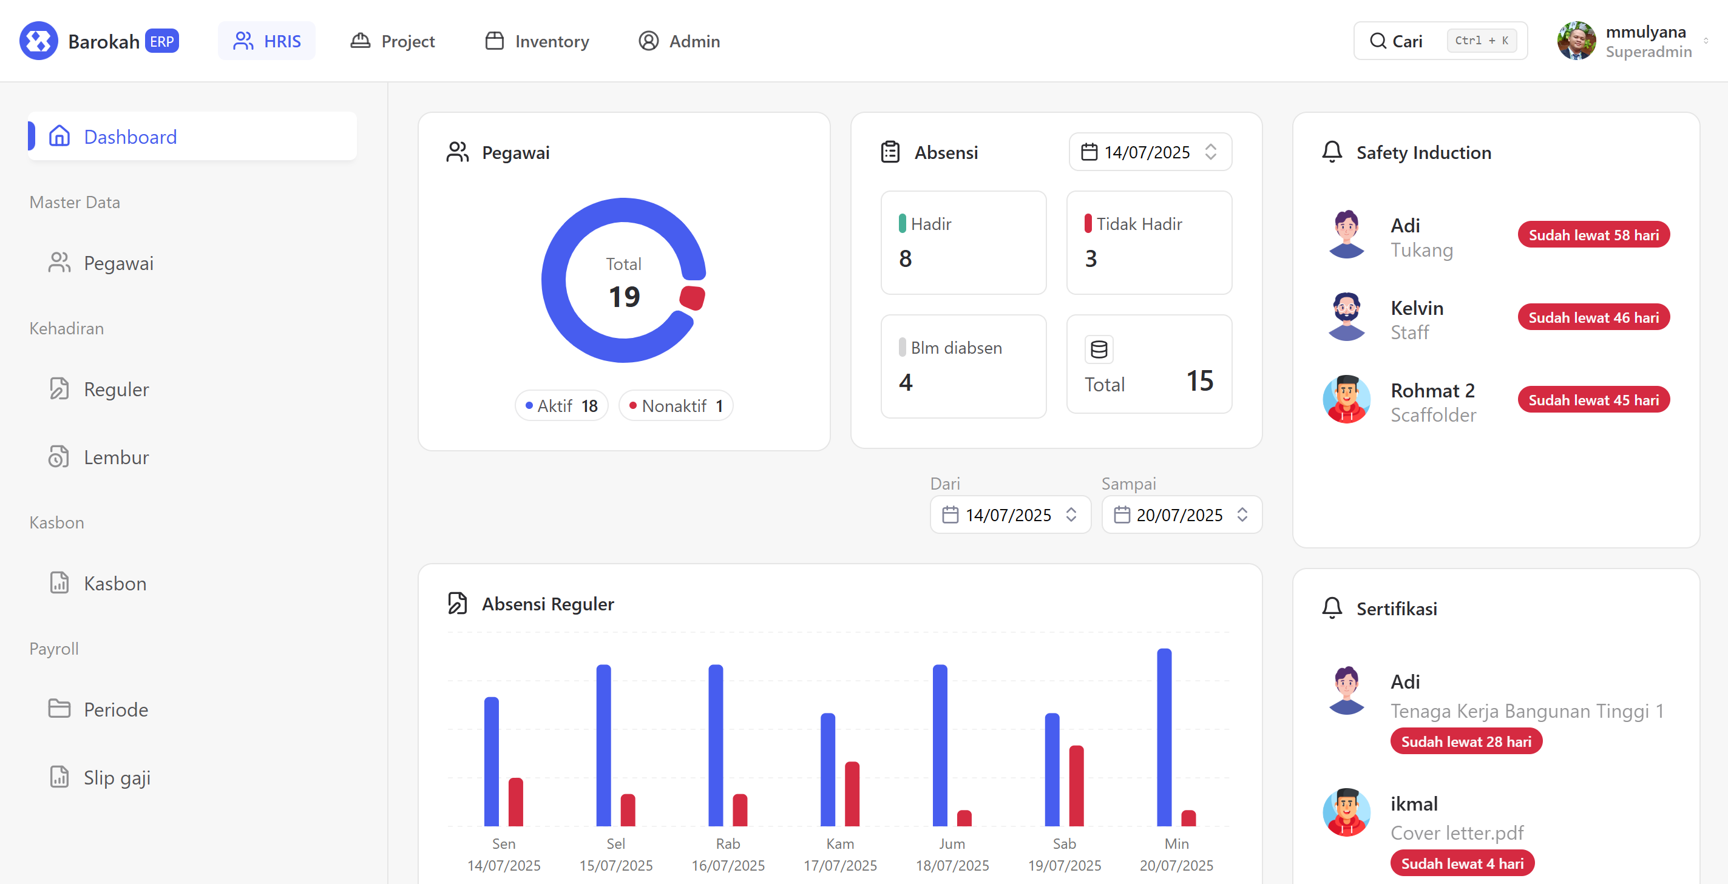Click the Absensi clipboard icon
Image resolution: width=1728 pixels, height=884 pixels.
tap(890, 152)
